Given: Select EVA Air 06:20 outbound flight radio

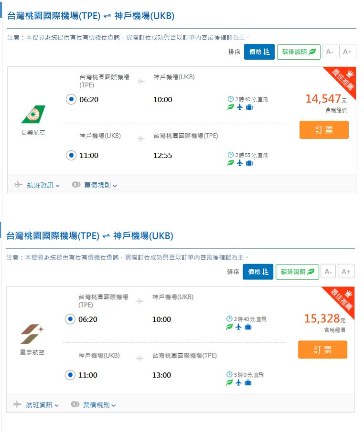Looking at the screenshot, I should pyautogui.click(x=71, y=99).
